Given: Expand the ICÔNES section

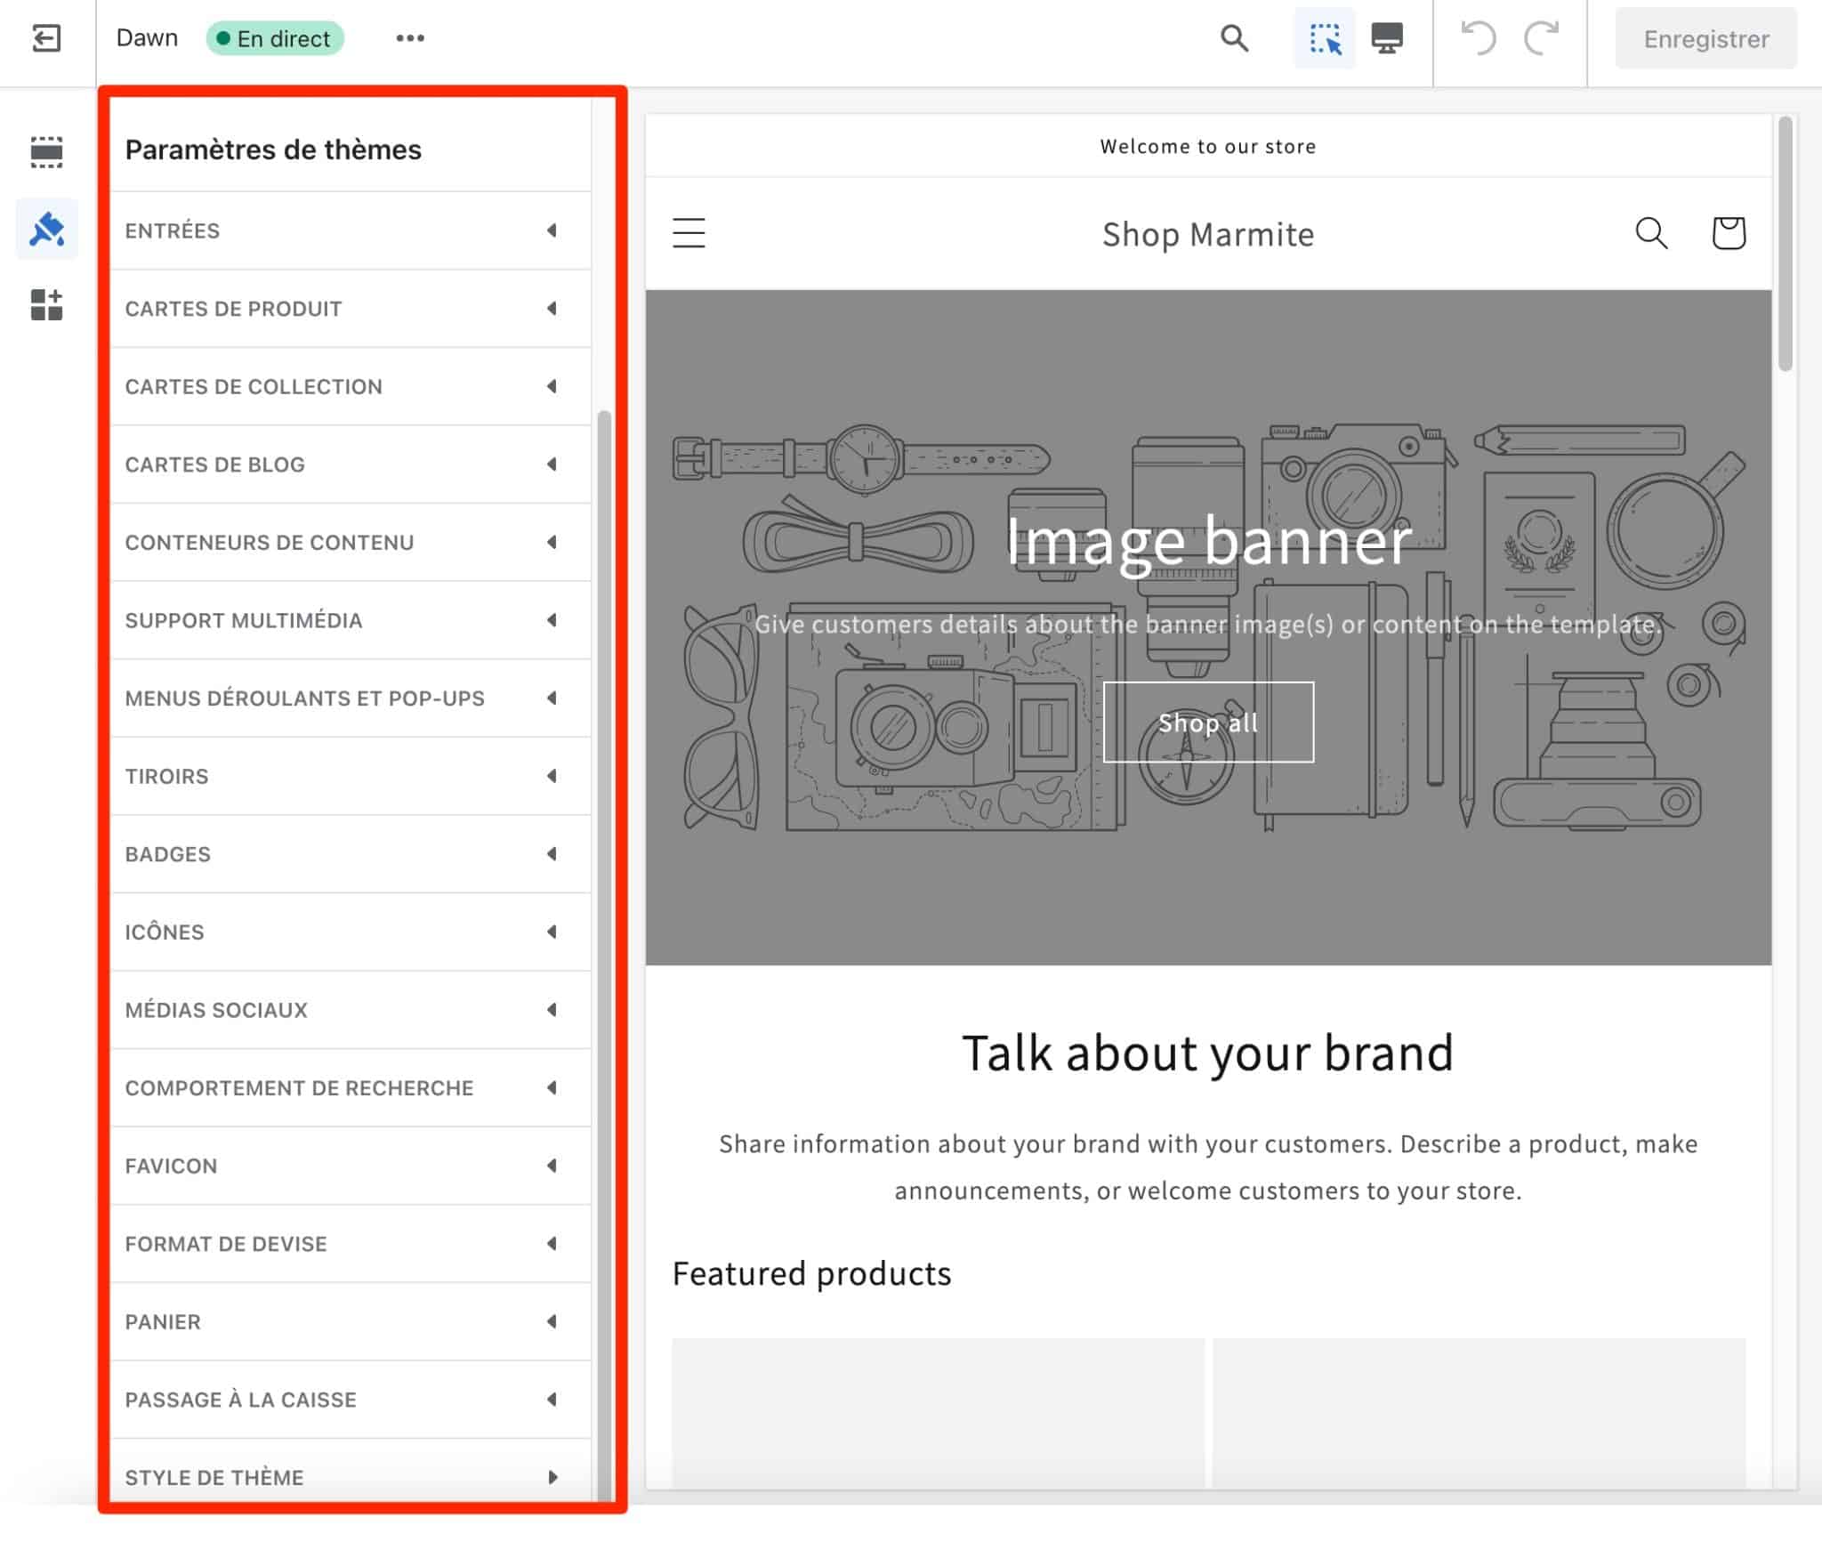Looking at the screenshot, I should pos(351,932).
